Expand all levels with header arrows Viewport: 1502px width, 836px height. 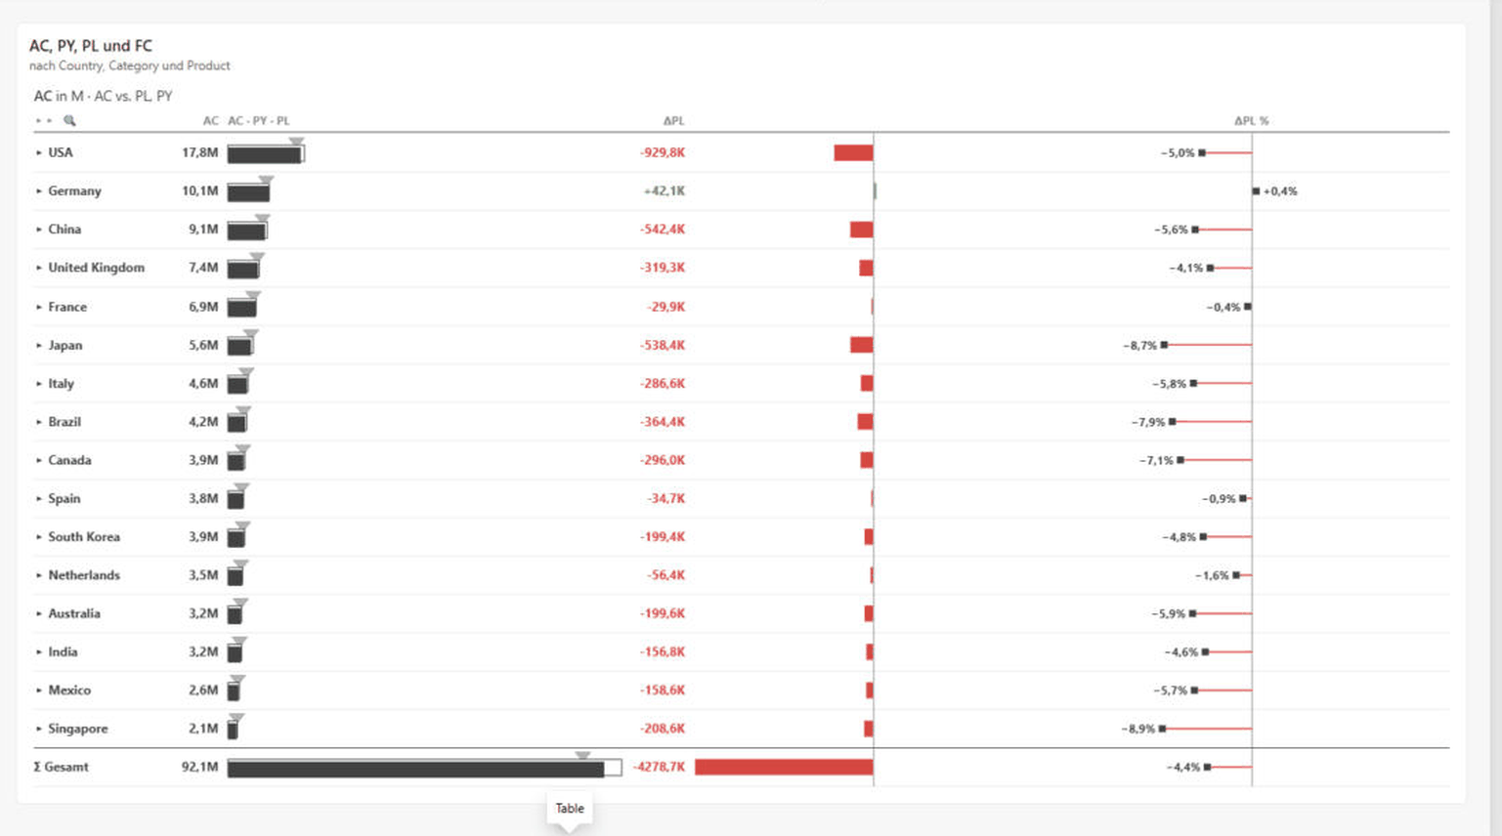click(x=44, y=121)
